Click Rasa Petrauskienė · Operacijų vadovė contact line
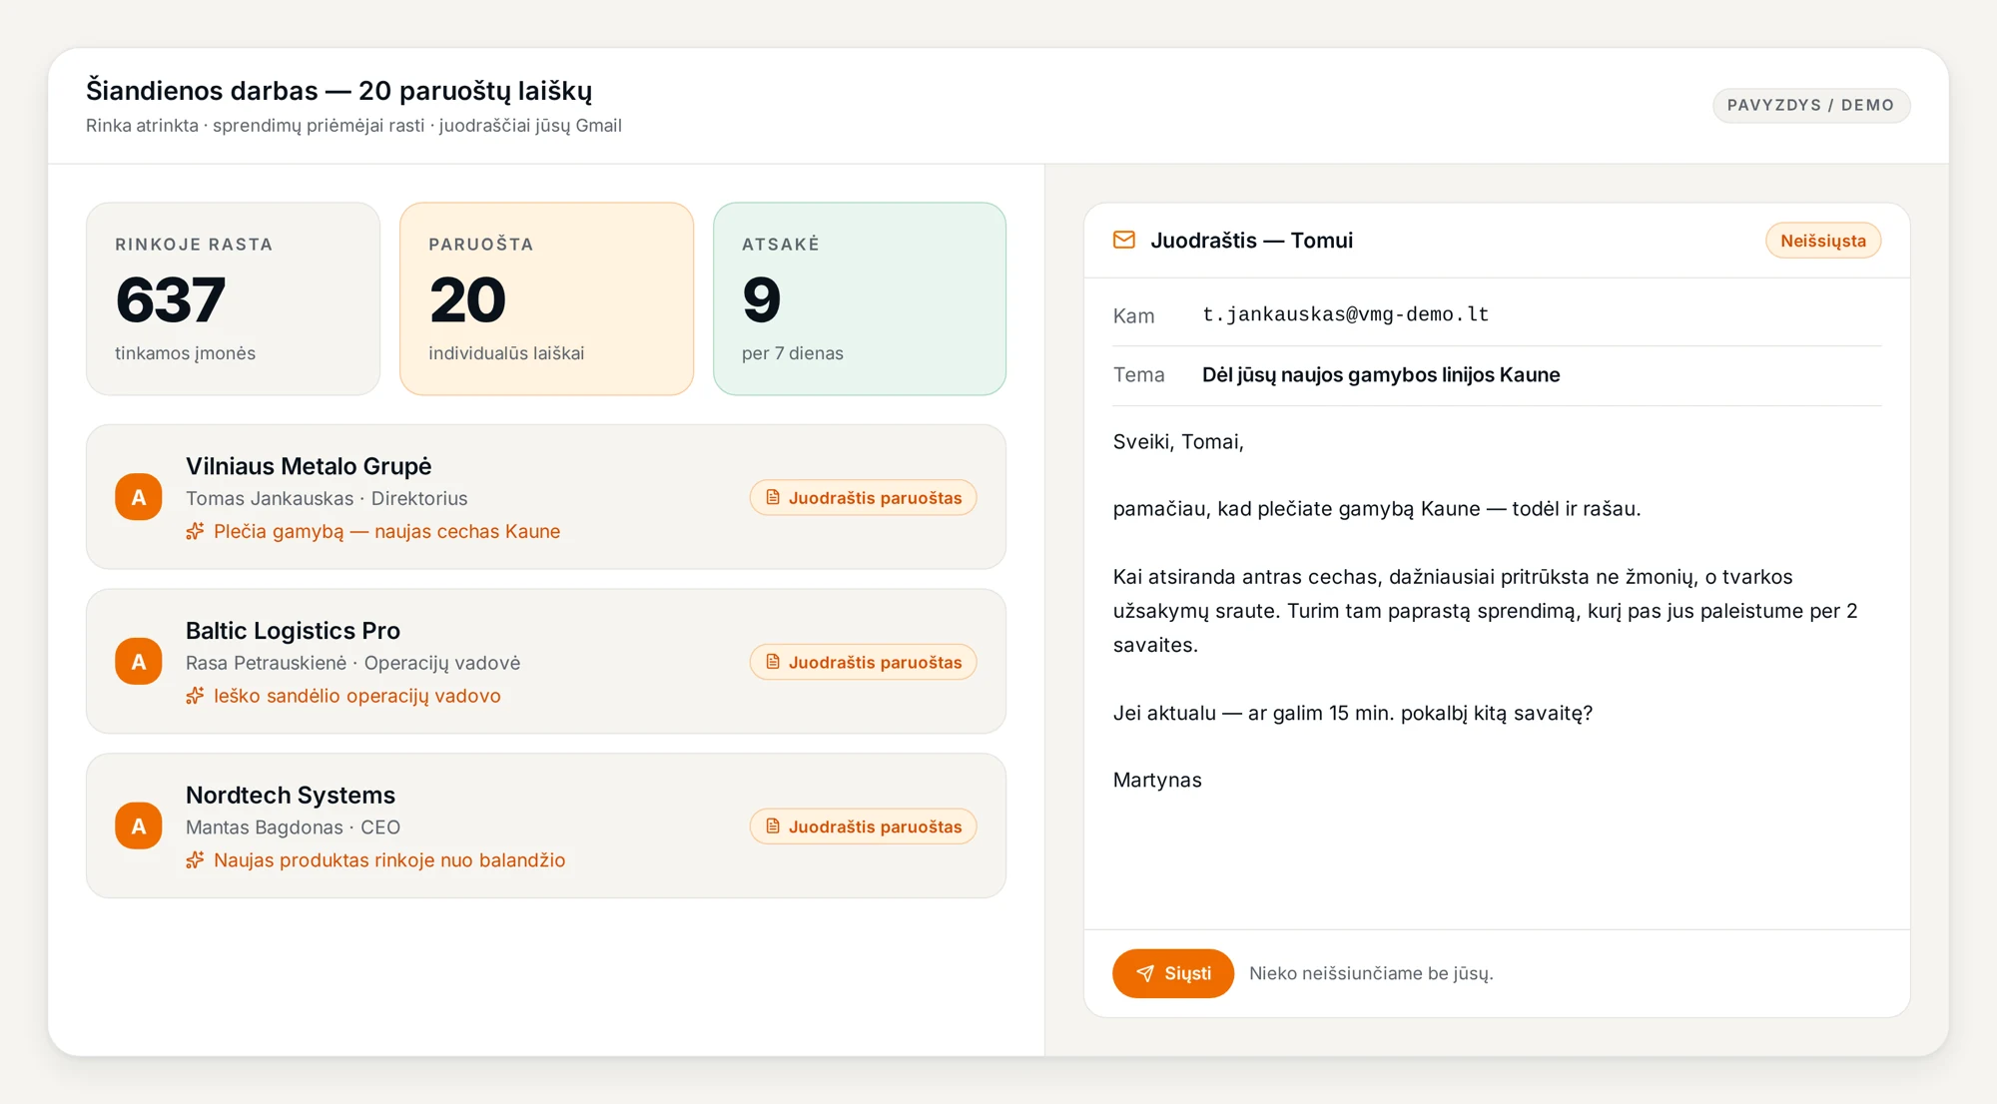Viewport: 1997px width, 1104px height. (352, 663)
